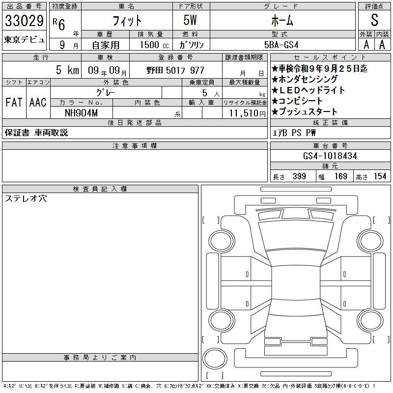The height and width of the screenshot is (393, 393).
Task: Click the color number NH904M
Action: click(x=81, y=113)
